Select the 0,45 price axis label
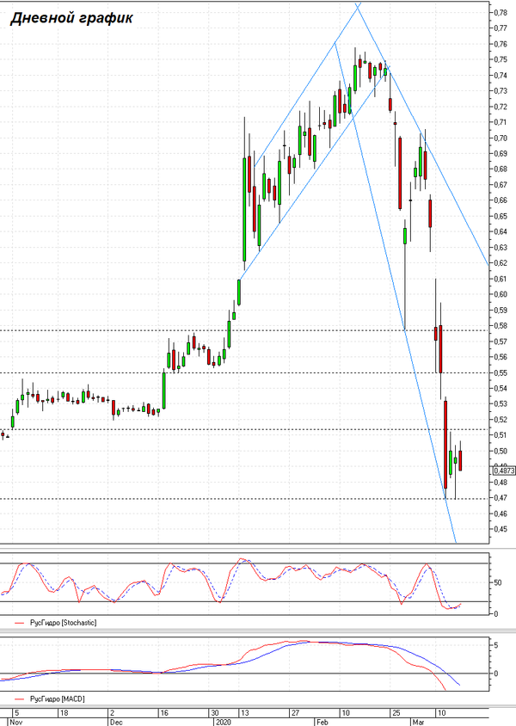This screenshot has width=516, height=726. [501, 529]
